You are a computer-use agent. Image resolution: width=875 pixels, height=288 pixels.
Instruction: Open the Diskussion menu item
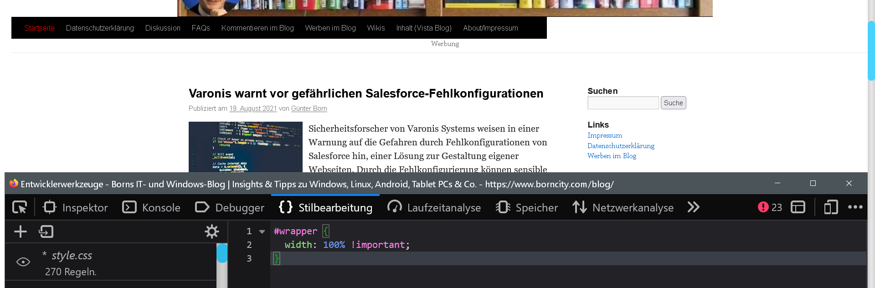pos(163,28)
